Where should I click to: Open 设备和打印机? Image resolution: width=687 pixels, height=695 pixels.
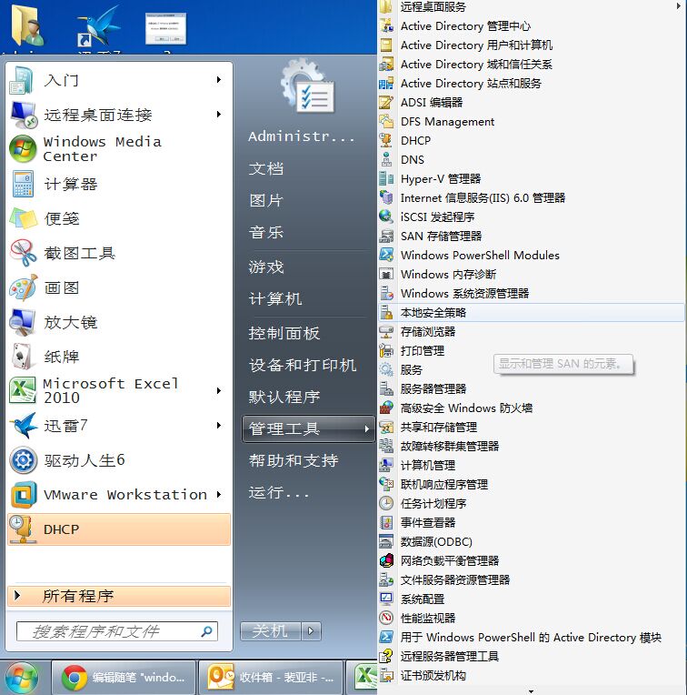coord(303,365)
